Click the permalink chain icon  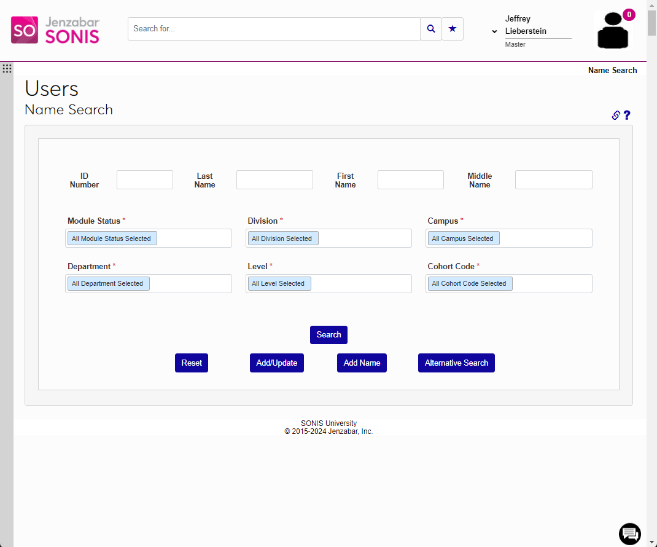[615, 115]
